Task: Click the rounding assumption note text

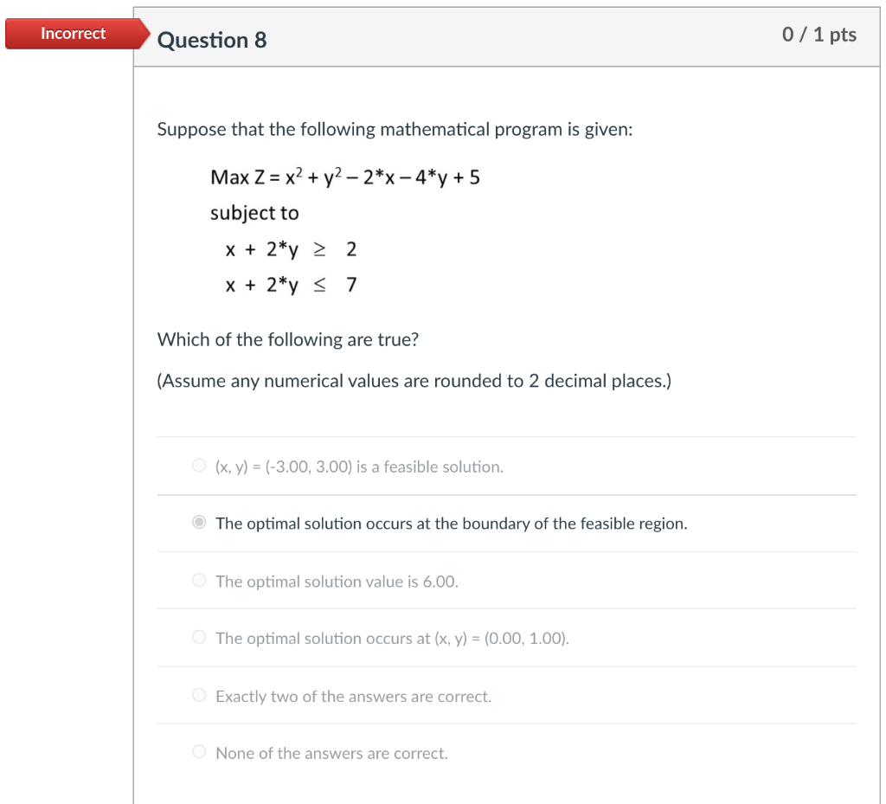Action: coord(414,381)
